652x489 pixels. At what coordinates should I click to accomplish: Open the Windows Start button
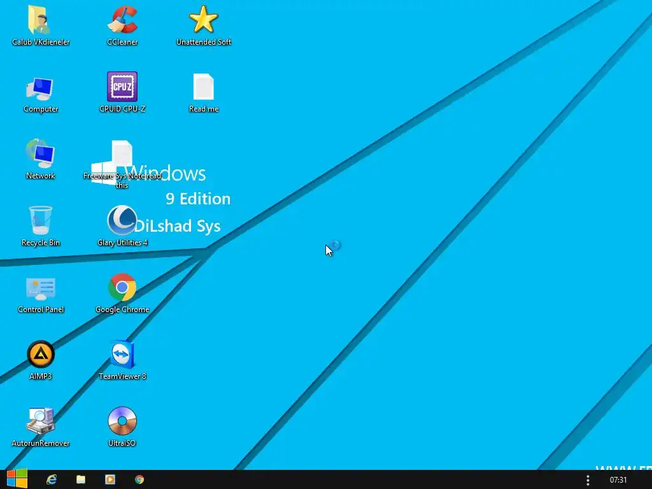point(17,479)
